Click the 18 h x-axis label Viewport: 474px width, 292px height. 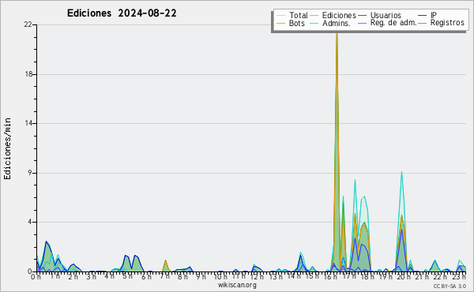click(x=367, y=276)
